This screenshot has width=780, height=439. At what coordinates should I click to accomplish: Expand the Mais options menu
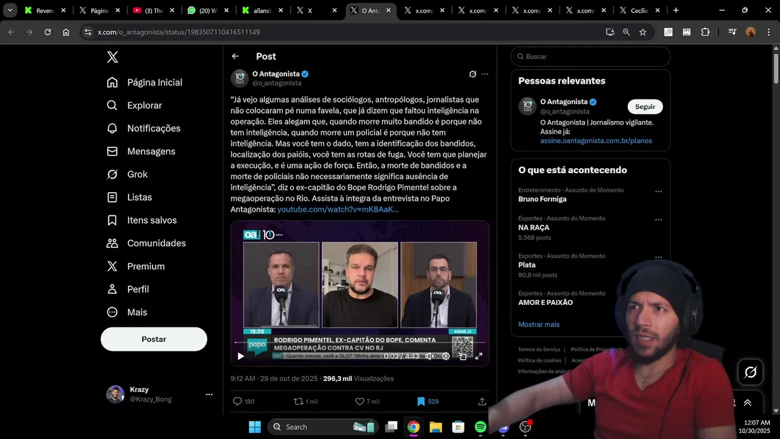tap(127, 312)
